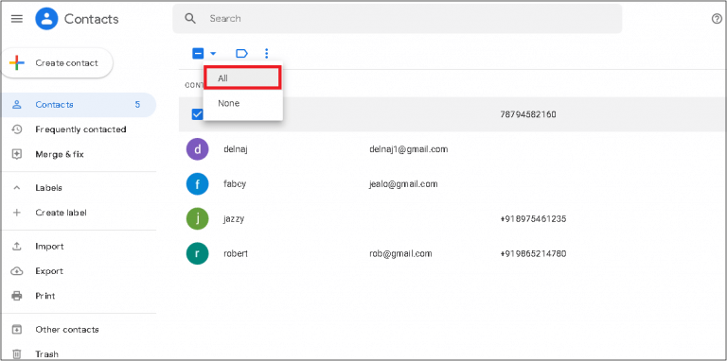727x361 pixels.
Task: Open the delnaj contact name
Action: (235, 149)
